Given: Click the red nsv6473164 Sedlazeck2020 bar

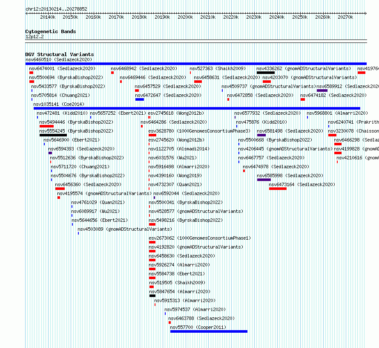Looking at the screenshot, I should click(x=278, y=189).
